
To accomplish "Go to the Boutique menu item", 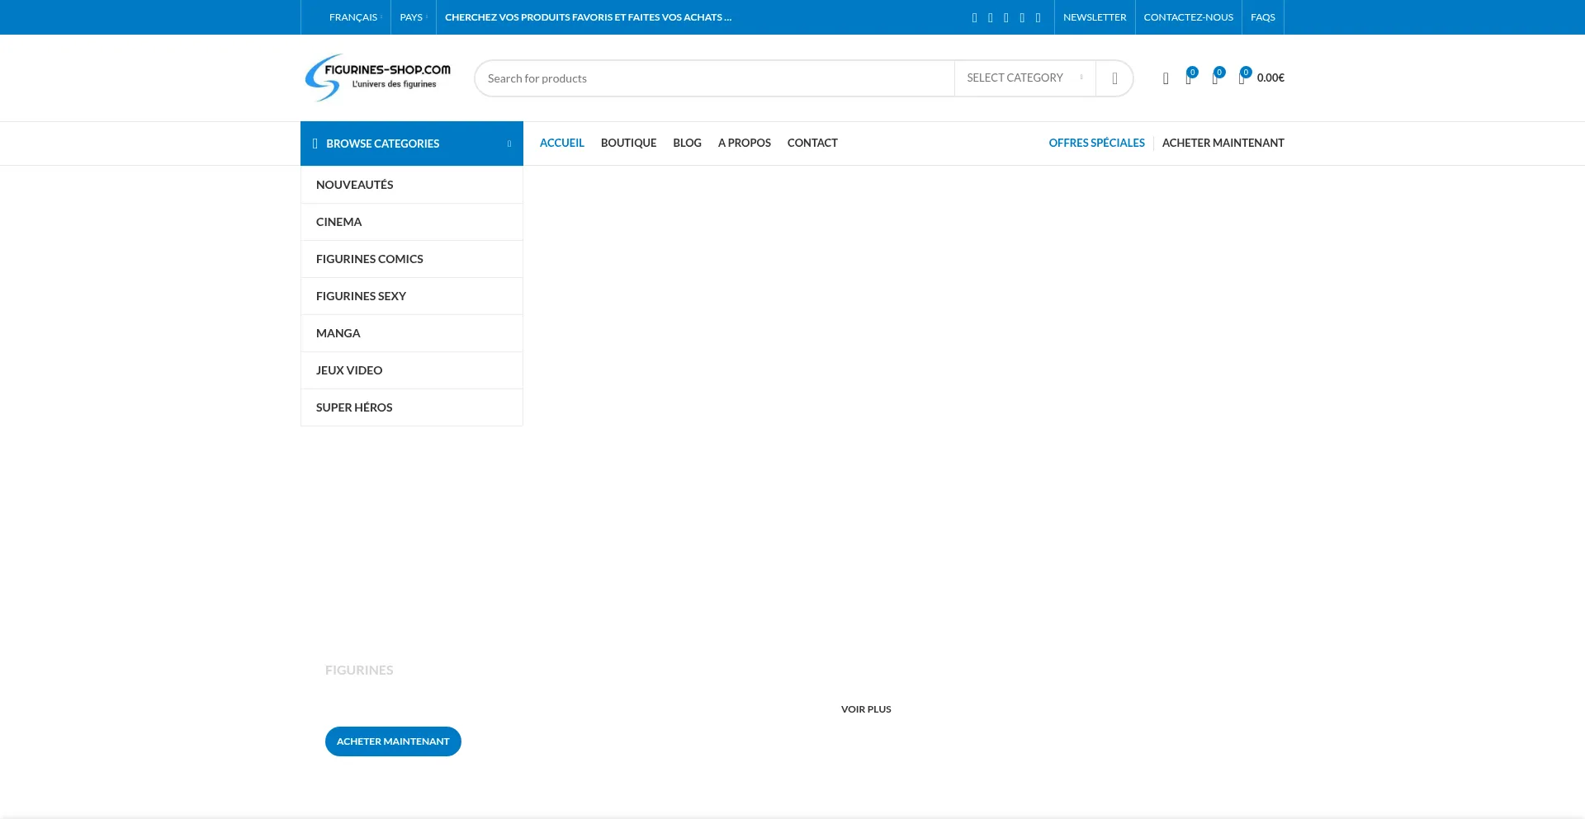I will pos(628,143).
